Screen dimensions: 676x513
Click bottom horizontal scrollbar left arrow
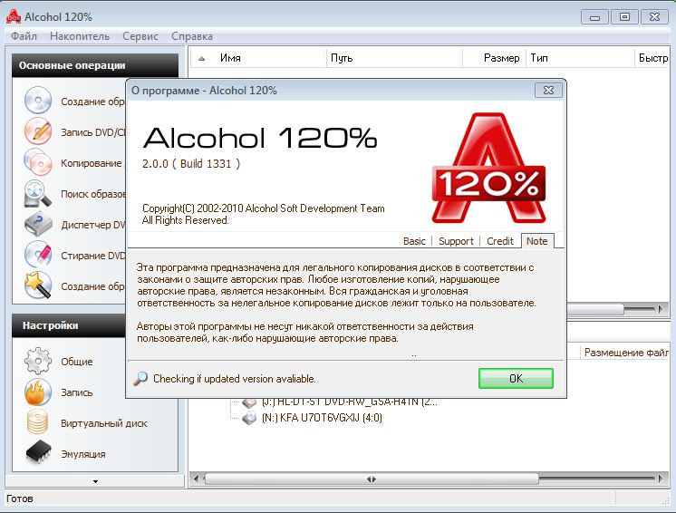(196, 479)
